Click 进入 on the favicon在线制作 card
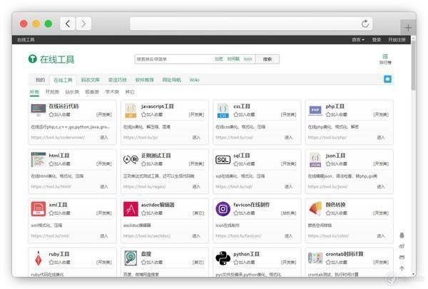This screenshot has height=289, width=428. point(288,235)
